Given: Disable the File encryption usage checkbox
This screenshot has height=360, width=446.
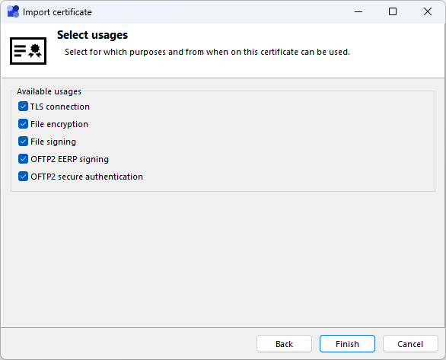Looking at the screenshot, I should (x=23, y=124).
